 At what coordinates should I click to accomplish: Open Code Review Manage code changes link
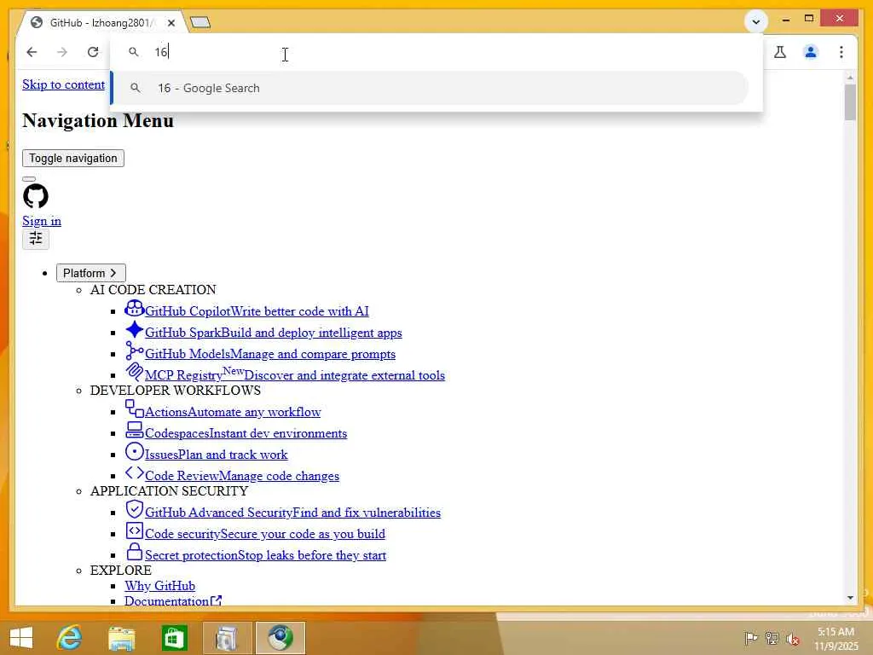point(241,476)
